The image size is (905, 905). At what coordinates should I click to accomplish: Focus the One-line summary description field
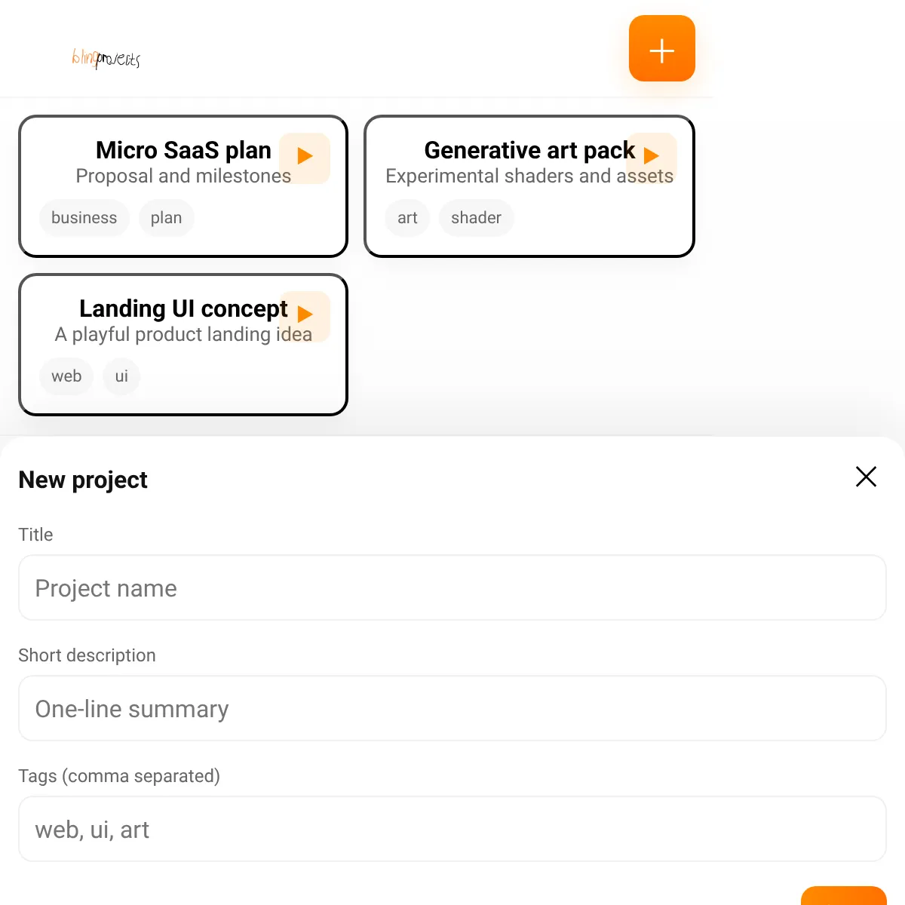(452, 708)
